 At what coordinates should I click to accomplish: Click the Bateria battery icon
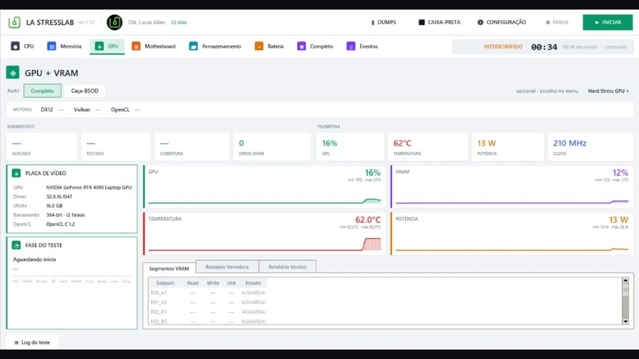[x=259, y=46]
